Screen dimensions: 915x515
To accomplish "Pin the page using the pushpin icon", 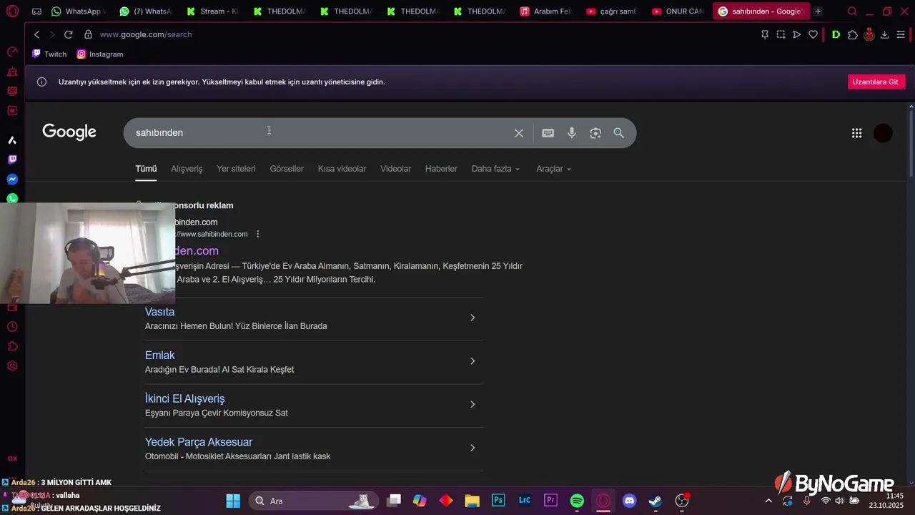I will tap(765, 34).
